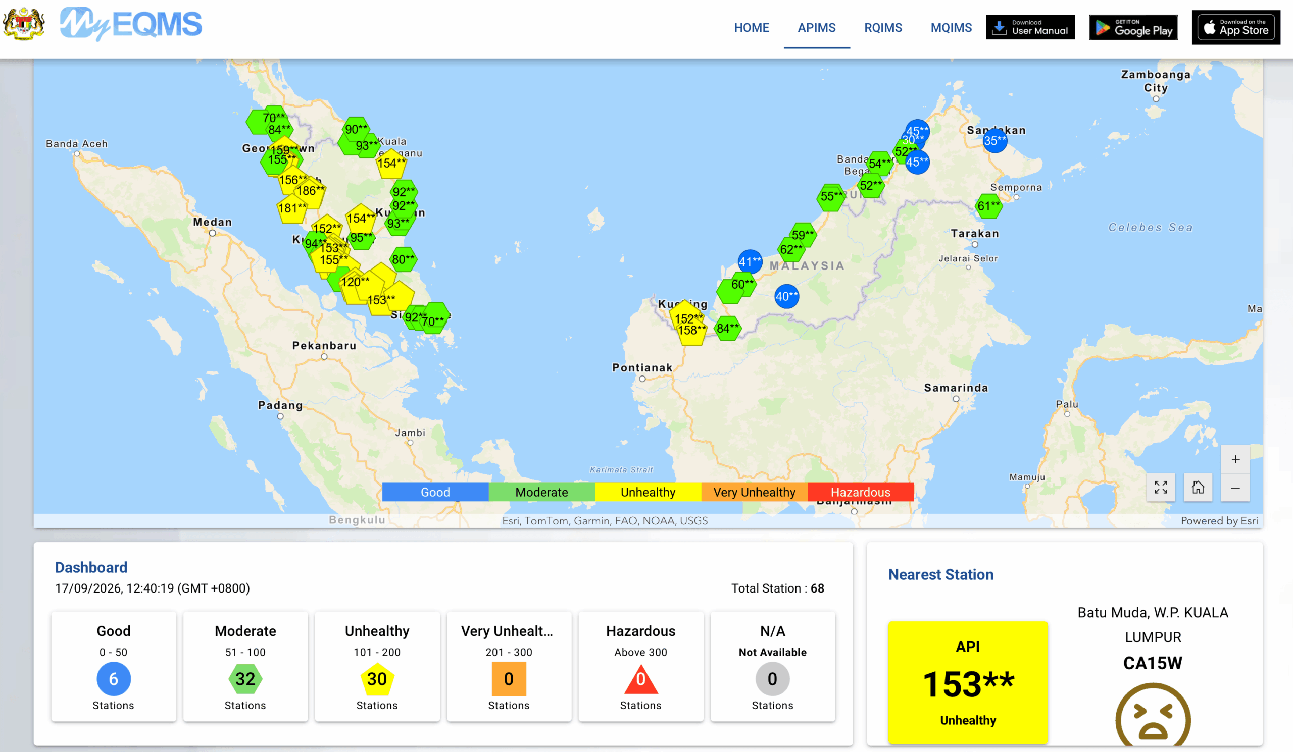This screenshot has height=752, width=1293.
Task: Open the Very Unhealthy stations card
Action: pyautogui.click(x=509, y=666)
